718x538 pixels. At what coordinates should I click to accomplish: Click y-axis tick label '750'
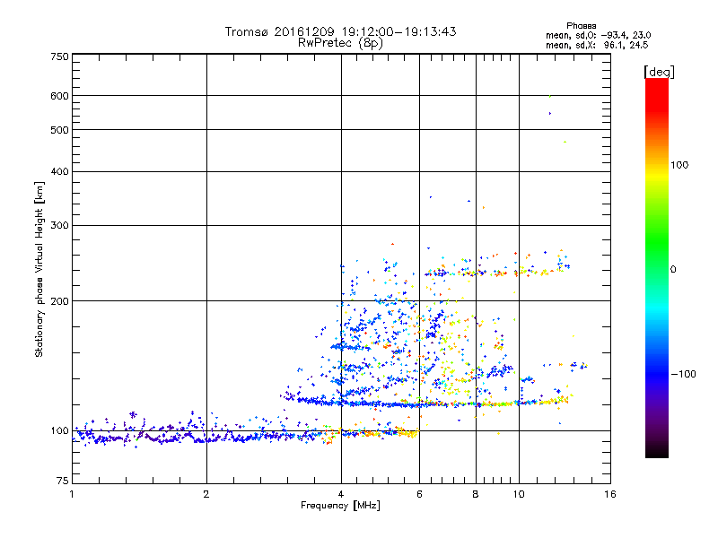(x=59, y=56)
